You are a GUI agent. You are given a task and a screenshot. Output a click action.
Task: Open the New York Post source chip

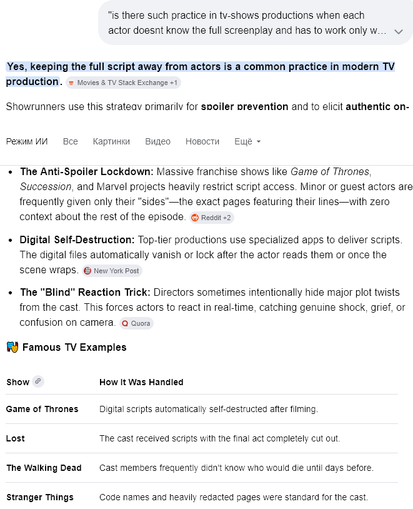(x=112, y=271)
